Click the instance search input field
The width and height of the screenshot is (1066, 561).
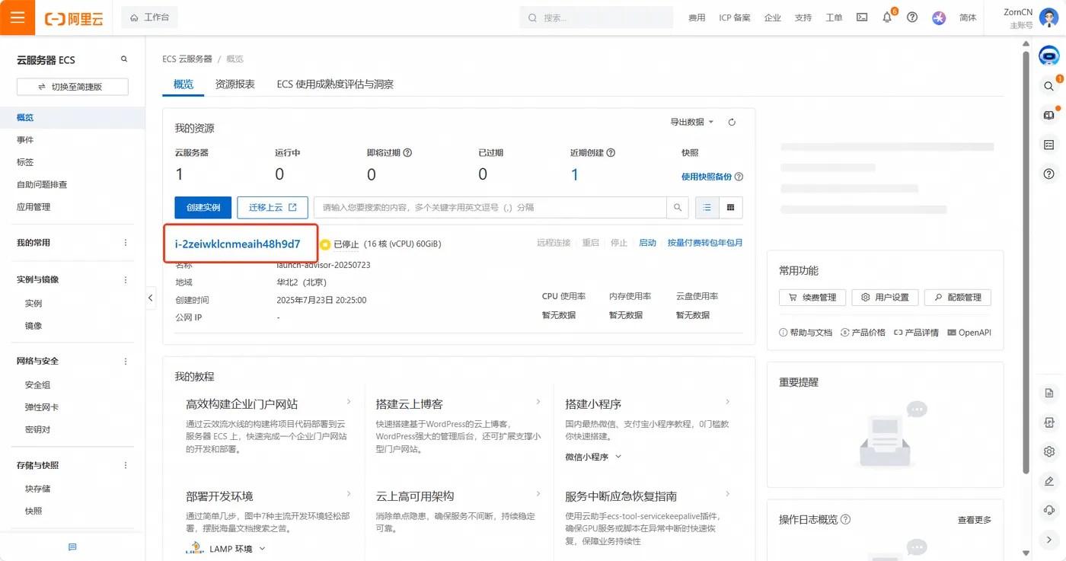point(490,207)
